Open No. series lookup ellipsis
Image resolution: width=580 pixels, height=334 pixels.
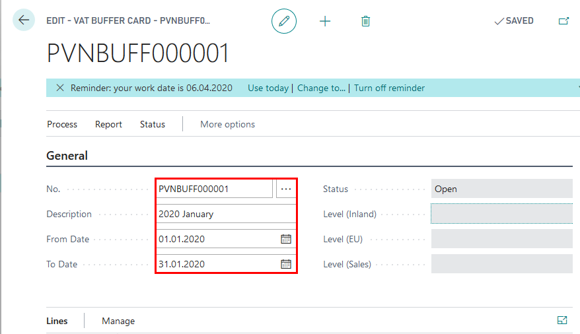click(x=286, y=189)
